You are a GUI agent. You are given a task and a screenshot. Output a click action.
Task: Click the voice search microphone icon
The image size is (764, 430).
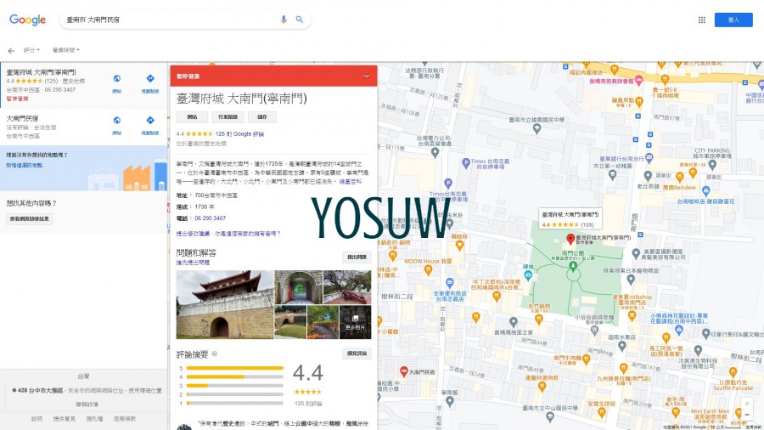coord(284,20)
